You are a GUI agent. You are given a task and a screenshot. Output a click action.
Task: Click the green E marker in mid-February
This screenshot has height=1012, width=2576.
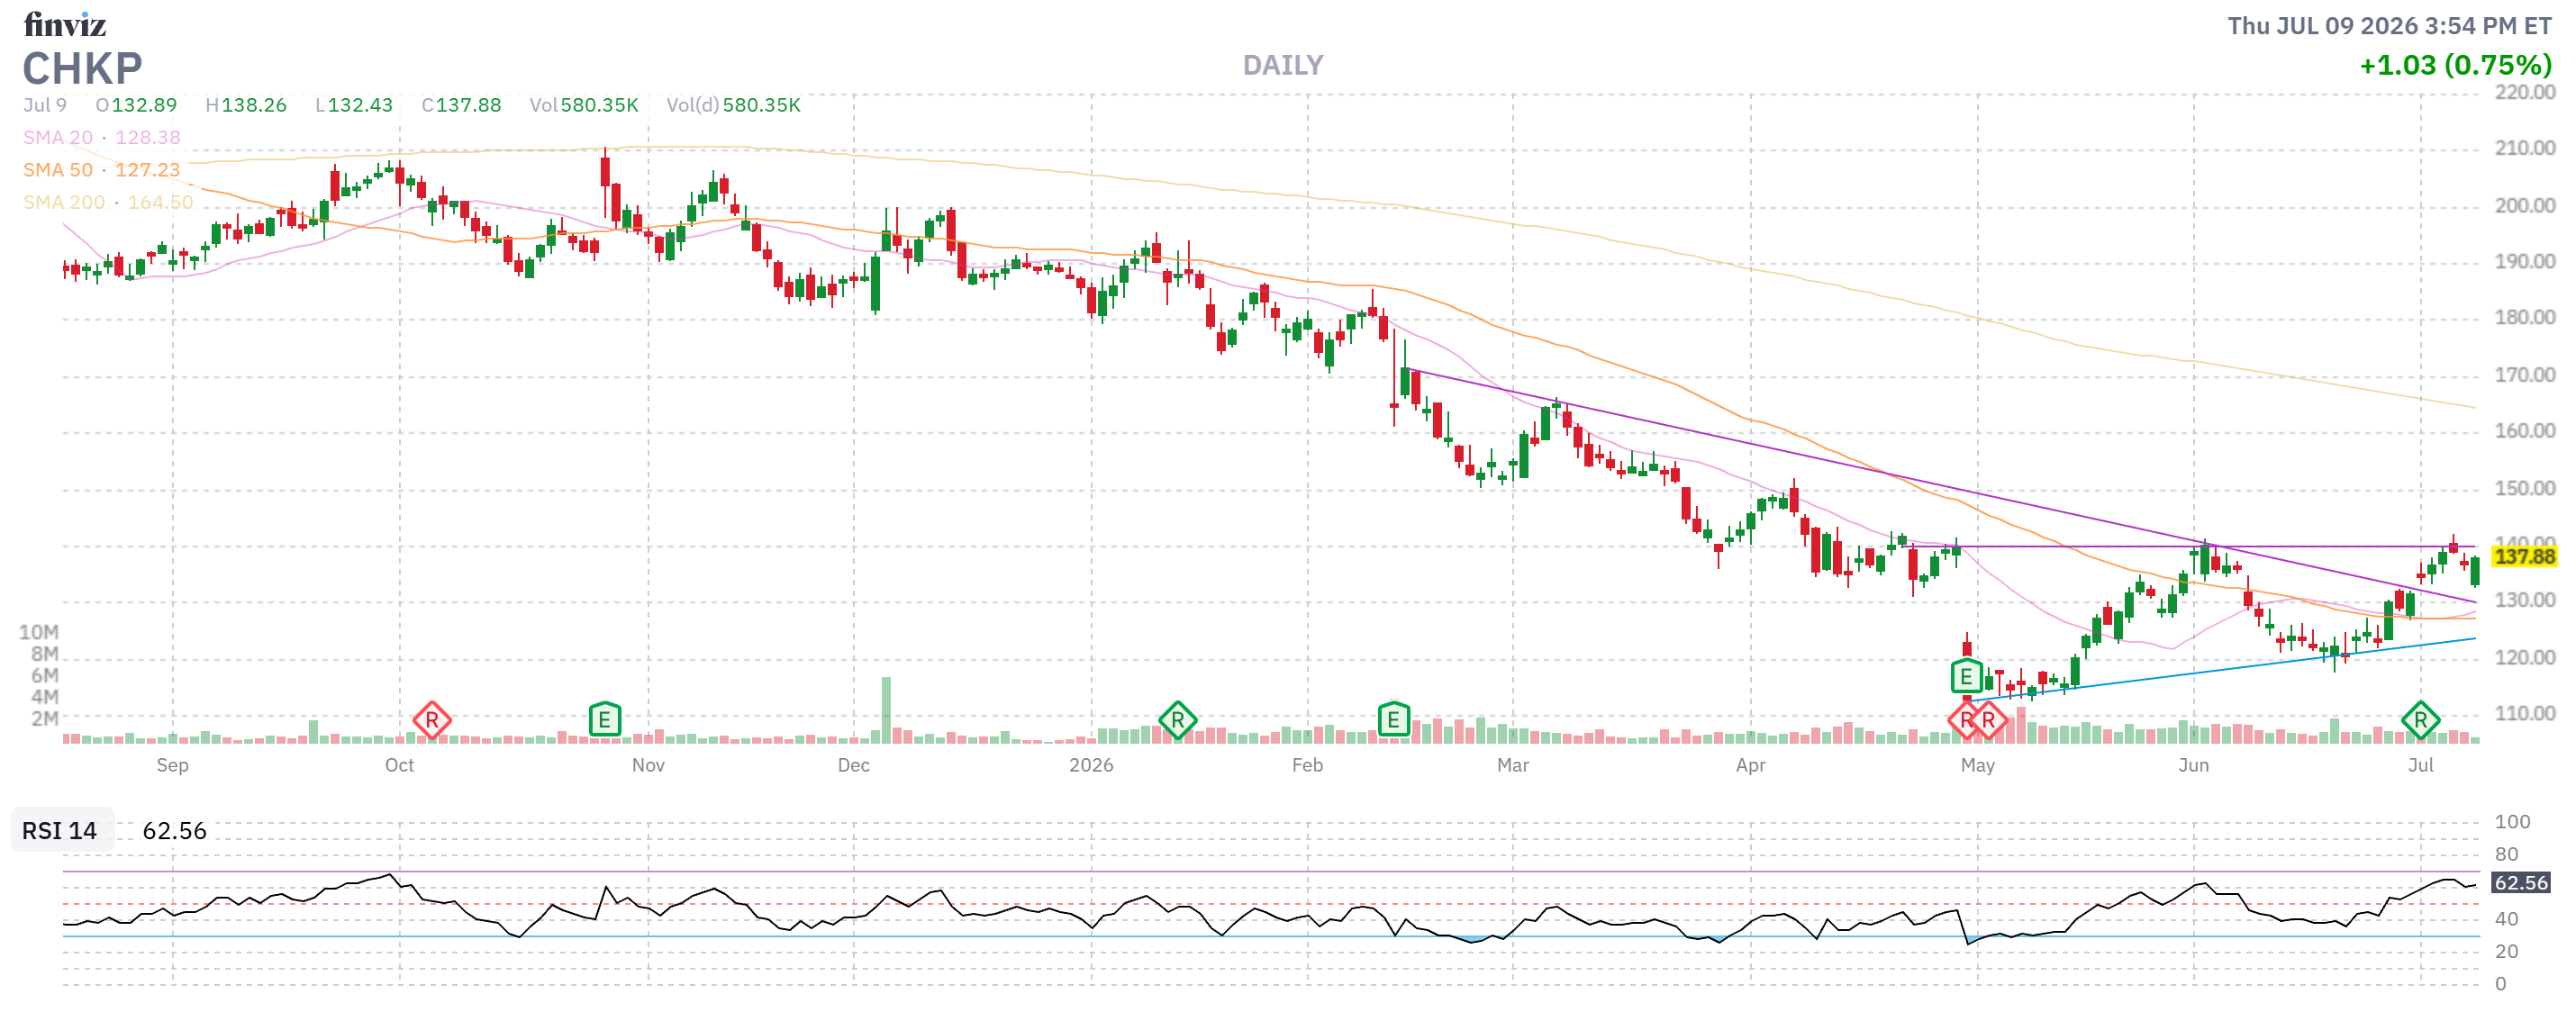click(x=1393, y=719)
